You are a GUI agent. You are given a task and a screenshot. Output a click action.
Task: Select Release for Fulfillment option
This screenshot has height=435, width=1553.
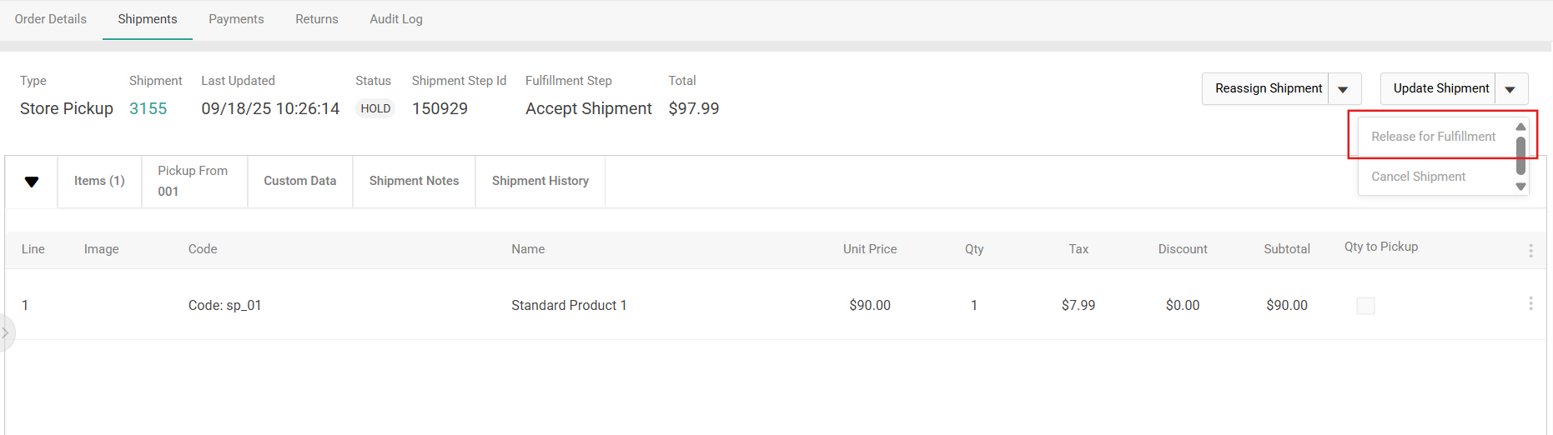click(x=1433, y=137)
